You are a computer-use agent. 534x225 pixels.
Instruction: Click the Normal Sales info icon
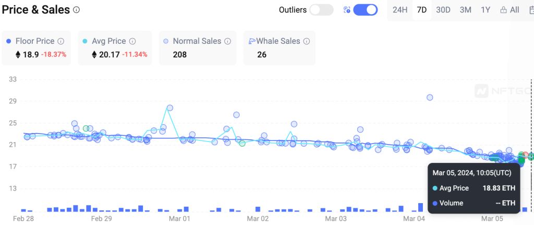click(226, 41)
